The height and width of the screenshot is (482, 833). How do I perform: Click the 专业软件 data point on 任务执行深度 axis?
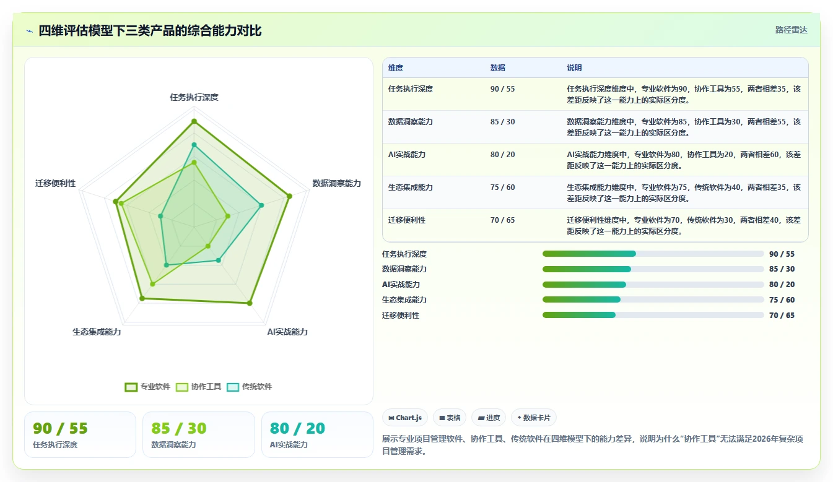pyautogui.click(x=194, y=121)
